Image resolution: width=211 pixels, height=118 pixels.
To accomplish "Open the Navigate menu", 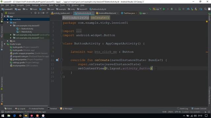I will tap(20, 5).
